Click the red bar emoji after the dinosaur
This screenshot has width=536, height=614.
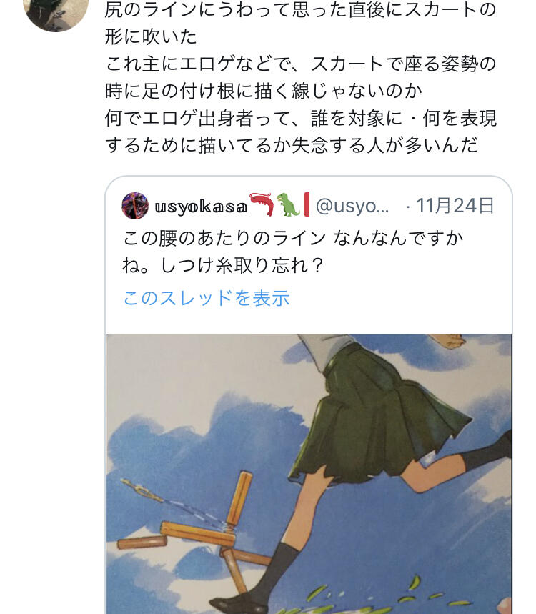306,204
